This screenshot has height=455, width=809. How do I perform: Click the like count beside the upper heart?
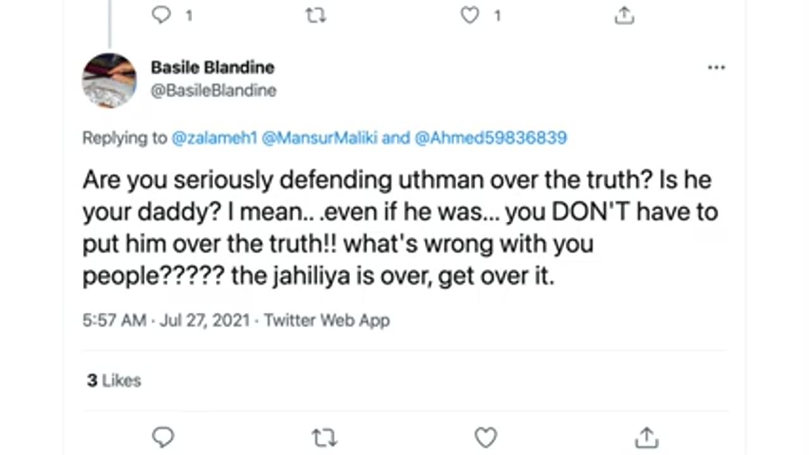(x=497, y=16)
